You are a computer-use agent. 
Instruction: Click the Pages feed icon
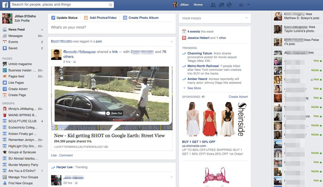(x=5, y=76)
